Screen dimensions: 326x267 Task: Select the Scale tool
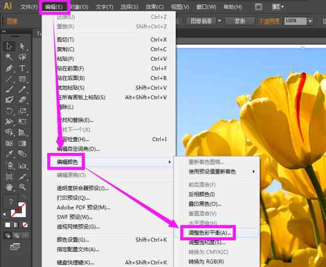coord(22,111)
